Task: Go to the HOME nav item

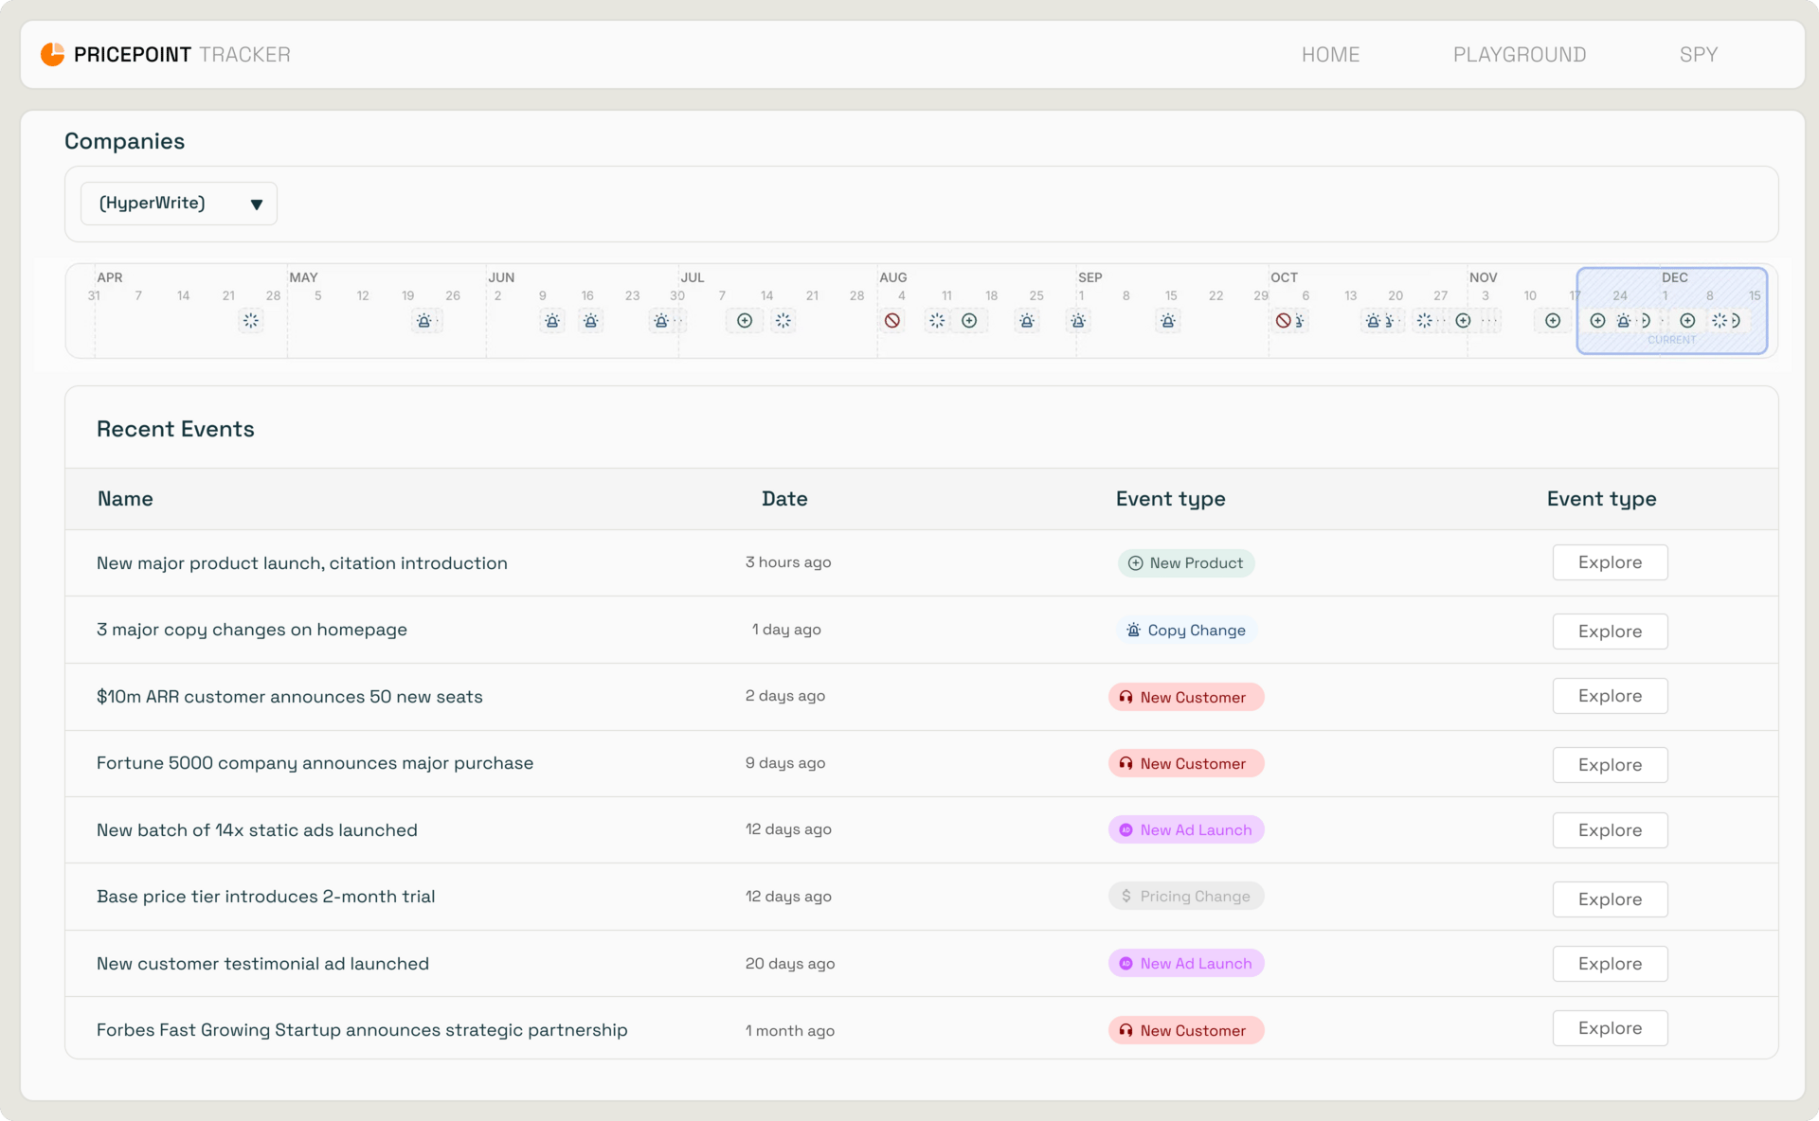Action: click(x=1330, y=55)
